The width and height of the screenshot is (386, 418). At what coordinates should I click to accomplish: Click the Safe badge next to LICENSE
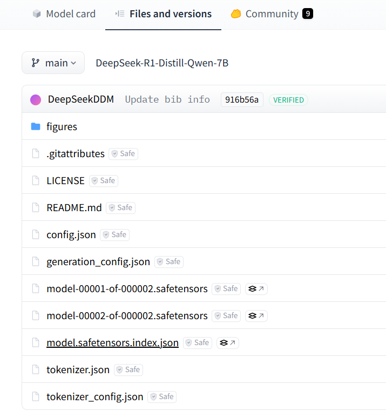point(104,181)
